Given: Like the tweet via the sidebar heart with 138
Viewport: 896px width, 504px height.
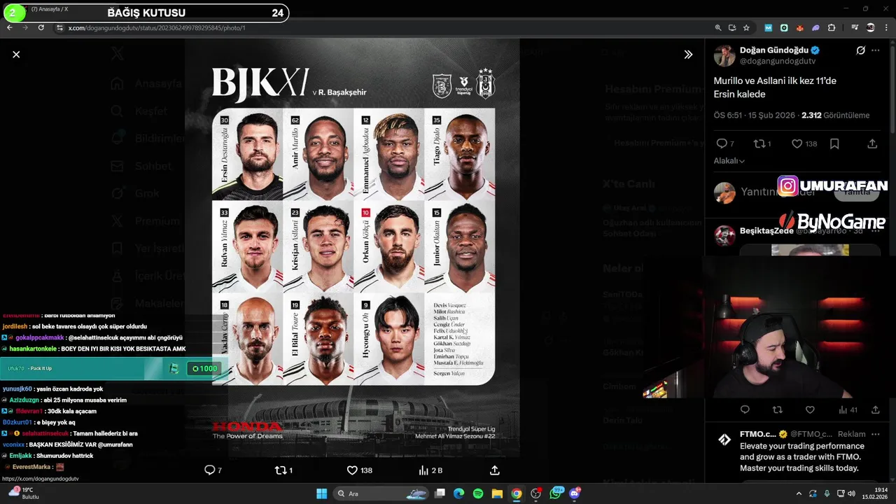Looking at the screenshot, I should pyautogui.click(x=804, y=143).
